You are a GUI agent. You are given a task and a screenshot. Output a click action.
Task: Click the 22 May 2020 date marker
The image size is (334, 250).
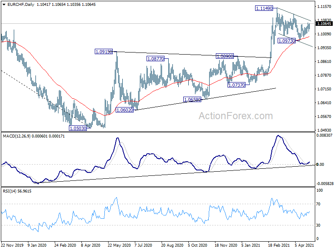pos(119,245)
